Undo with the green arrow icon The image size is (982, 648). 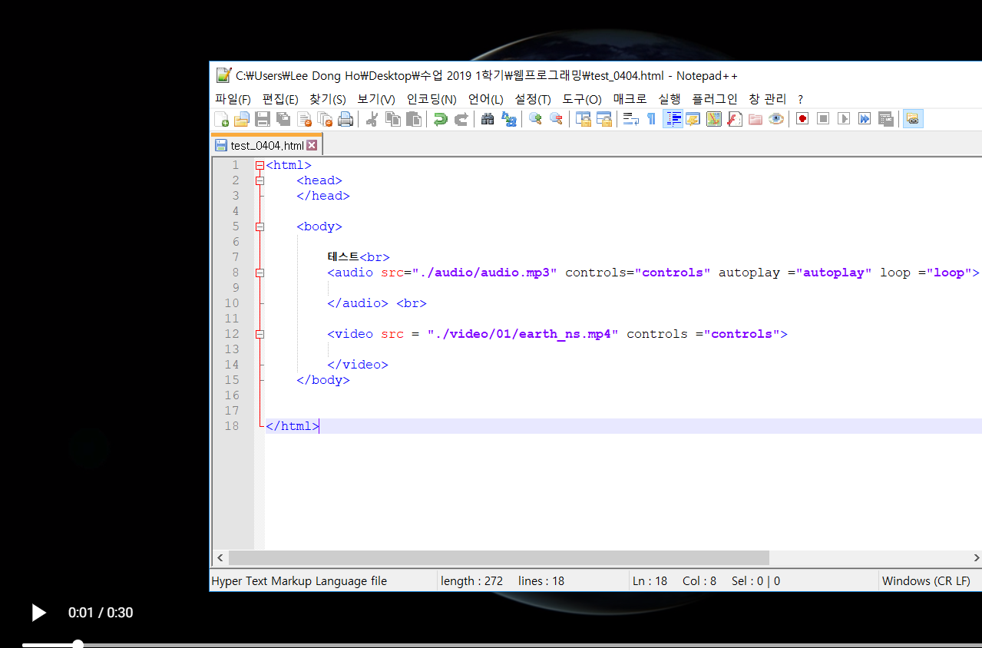pos(441,119)
